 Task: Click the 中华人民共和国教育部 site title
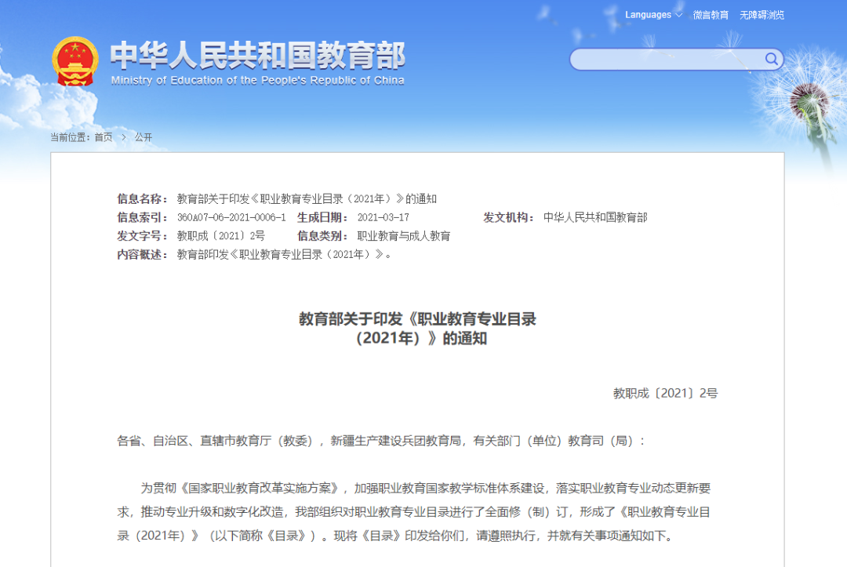click(258, 55)
